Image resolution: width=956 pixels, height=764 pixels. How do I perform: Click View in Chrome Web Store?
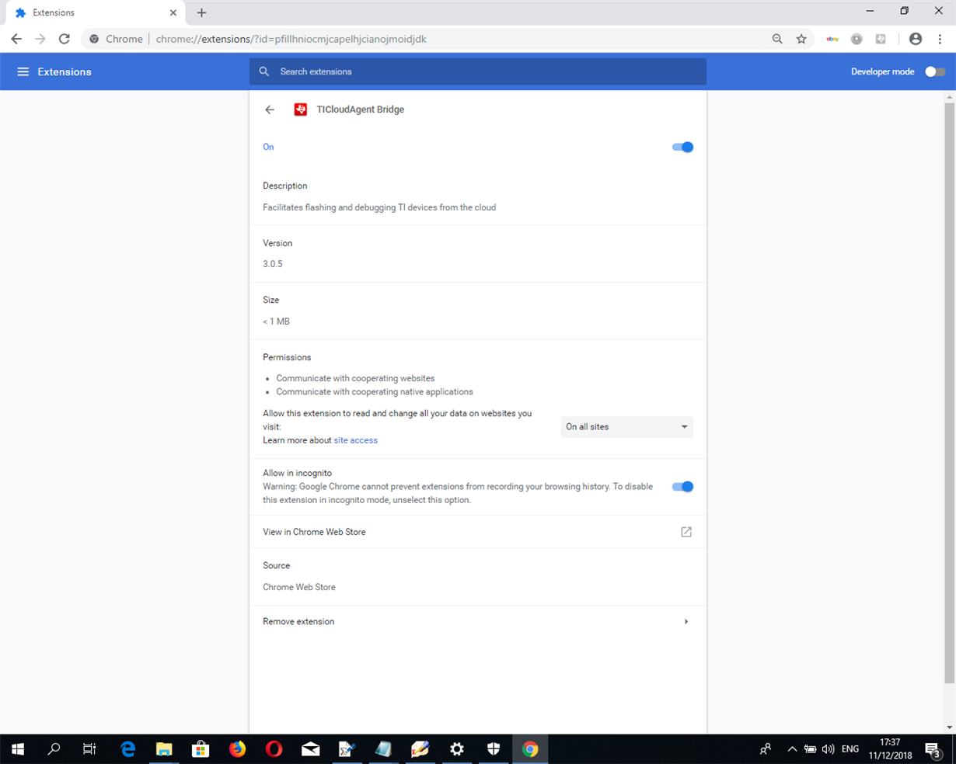pos(478,532)
